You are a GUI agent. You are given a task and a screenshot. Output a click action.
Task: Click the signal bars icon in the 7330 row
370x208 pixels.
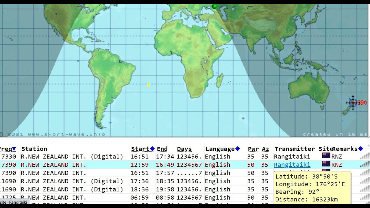[365, 157]
